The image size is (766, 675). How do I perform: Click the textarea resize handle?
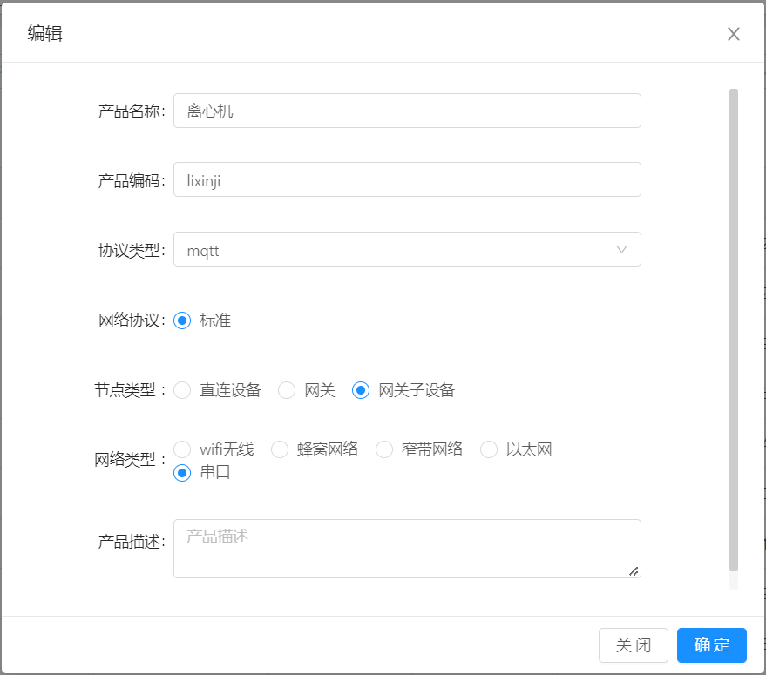(x=635, y=573)
